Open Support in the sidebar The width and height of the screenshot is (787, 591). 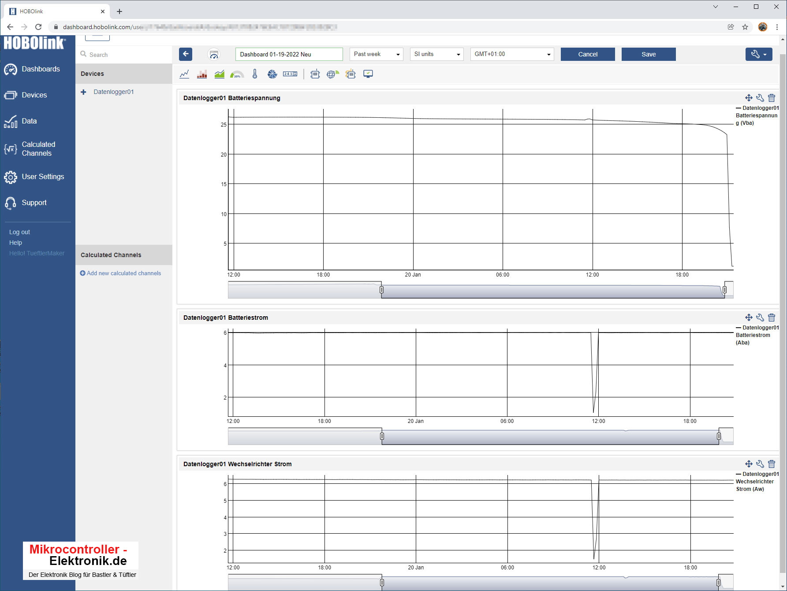click(x=26, y=203)
